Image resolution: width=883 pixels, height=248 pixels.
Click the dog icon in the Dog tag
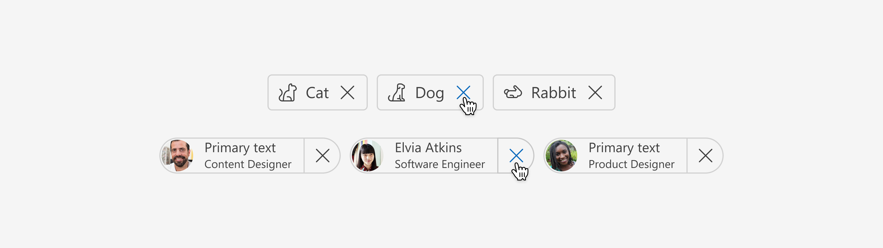click(397, 93)
